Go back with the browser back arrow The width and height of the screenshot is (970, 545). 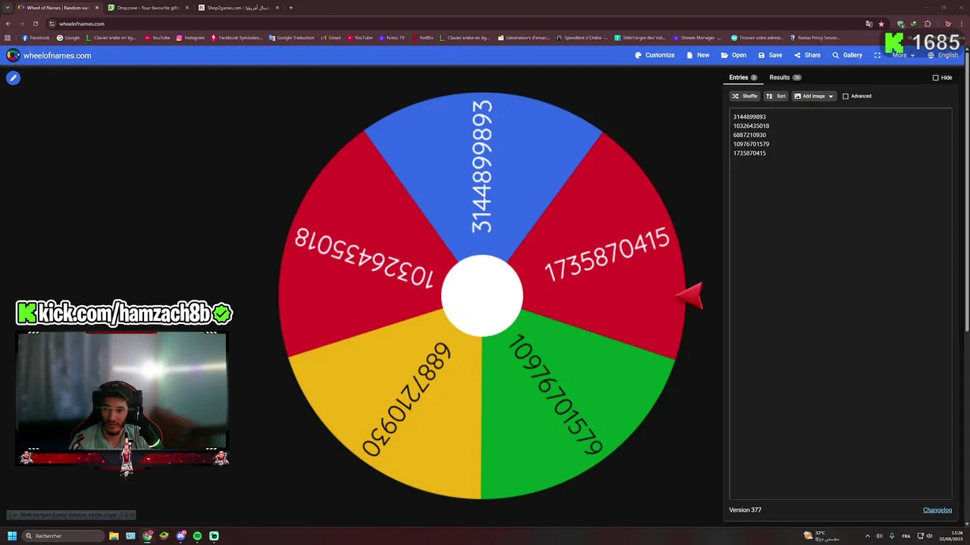[8, 23]
